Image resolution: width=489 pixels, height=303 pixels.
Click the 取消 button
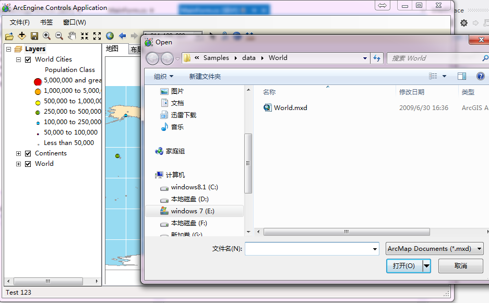[x=461, y=266]
